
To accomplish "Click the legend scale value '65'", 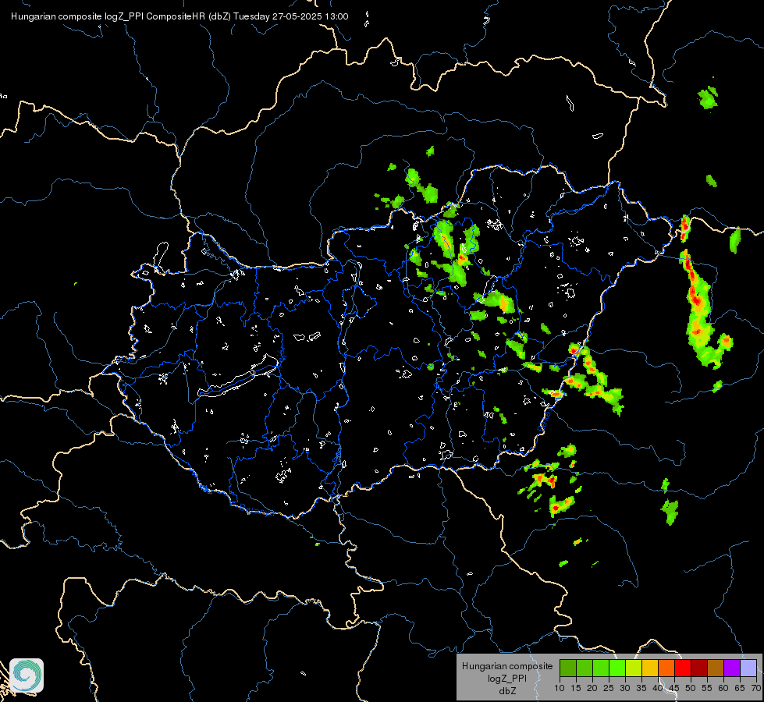I will [740, 689].
